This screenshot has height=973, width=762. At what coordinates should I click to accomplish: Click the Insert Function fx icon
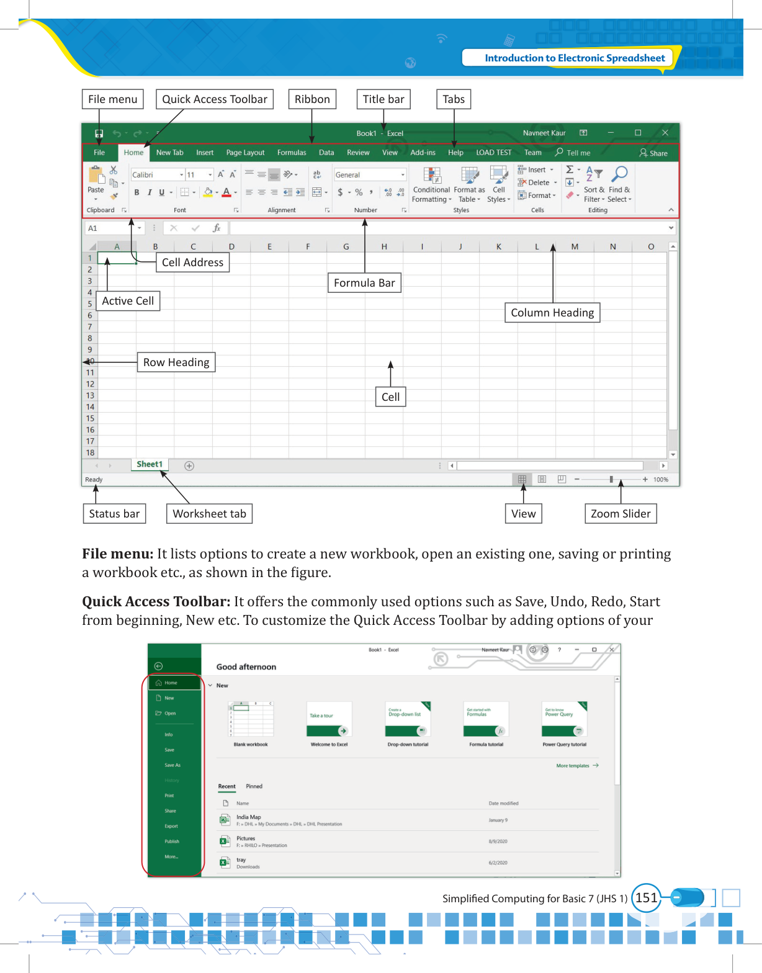click(217, 228)
